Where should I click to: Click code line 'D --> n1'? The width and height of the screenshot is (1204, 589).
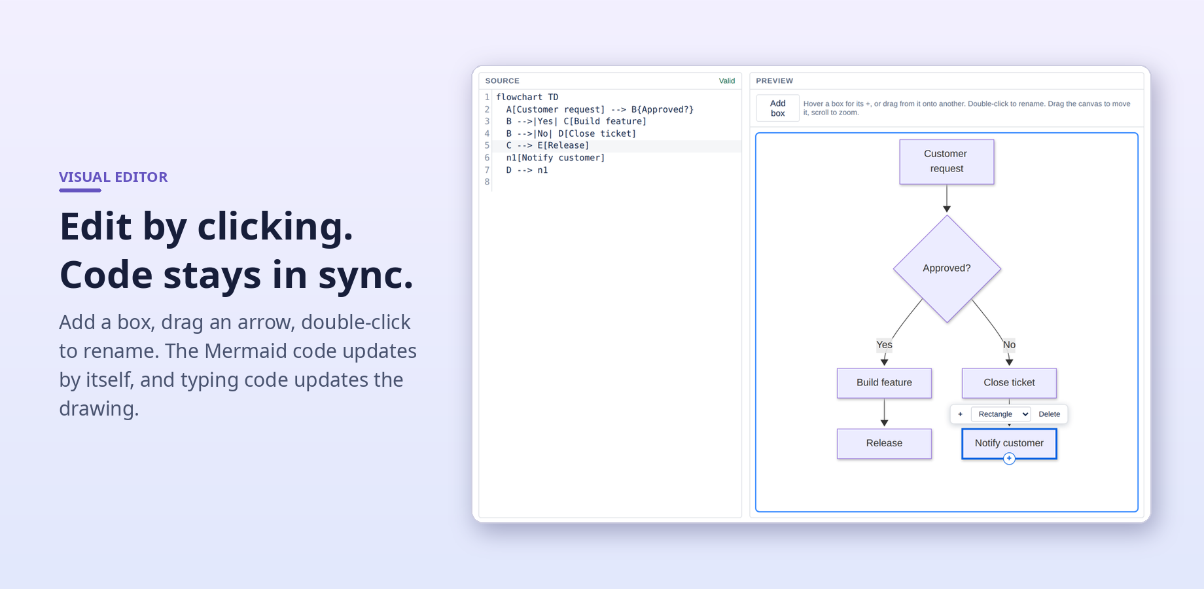[527, 170]
